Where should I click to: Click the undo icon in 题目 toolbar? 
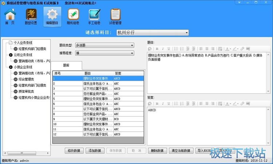pos(150,49)
